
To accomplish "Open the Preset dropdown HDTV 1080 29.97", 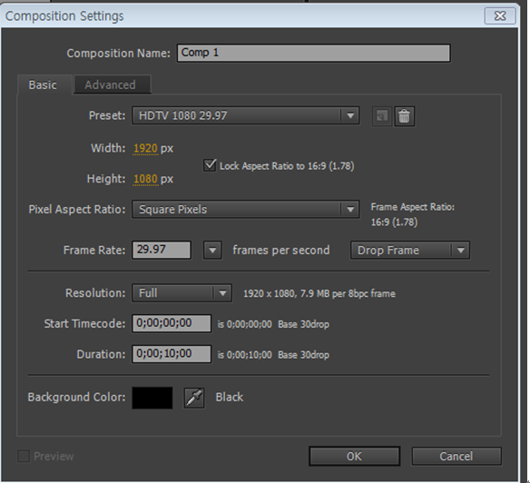I will [245, 115].
